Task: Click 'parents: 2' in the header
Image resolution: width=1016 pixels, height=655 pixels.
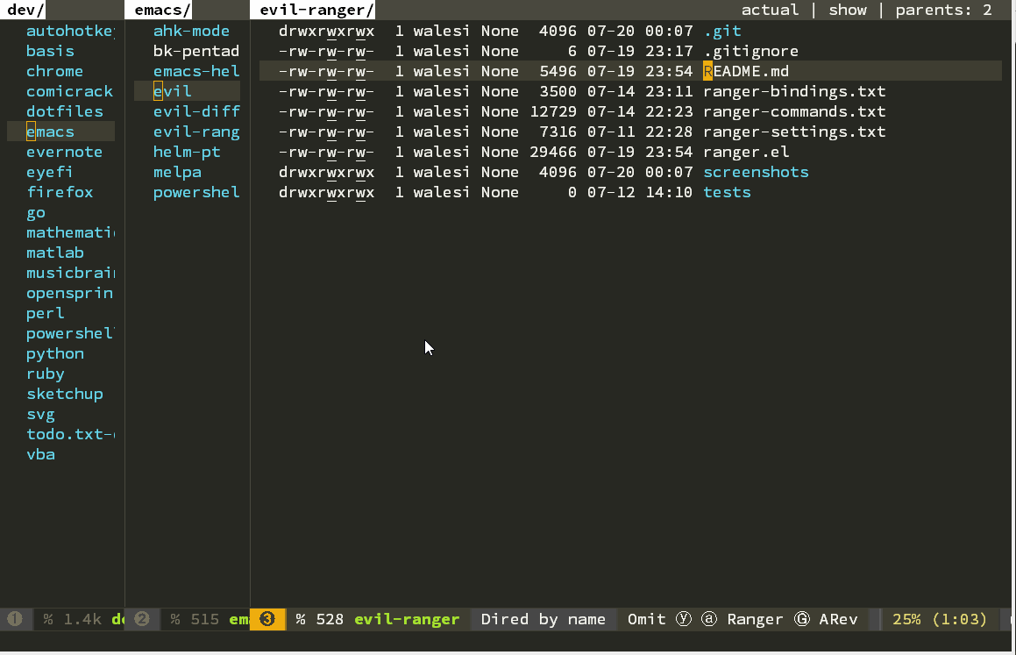Action: (943, 10)
